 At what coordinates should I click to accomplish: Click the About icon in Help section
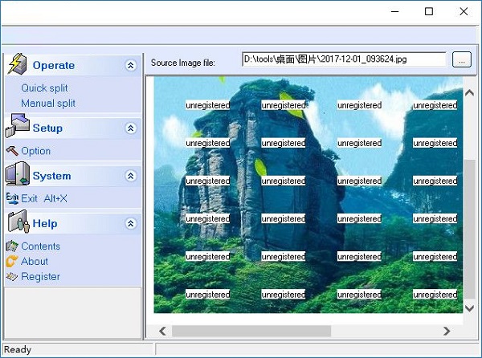(11, 262)
